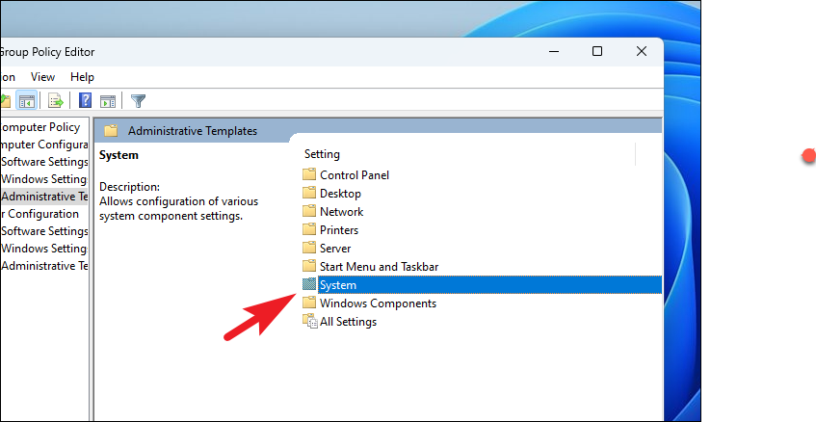Viewport: 816px width, 422px height.
Task: Select the Windows Components folder
Action: coord(370,303)
